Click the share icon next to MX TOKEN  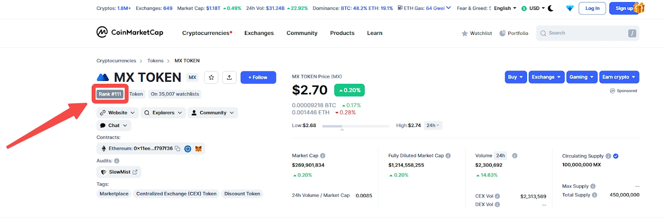click(229, 77)
